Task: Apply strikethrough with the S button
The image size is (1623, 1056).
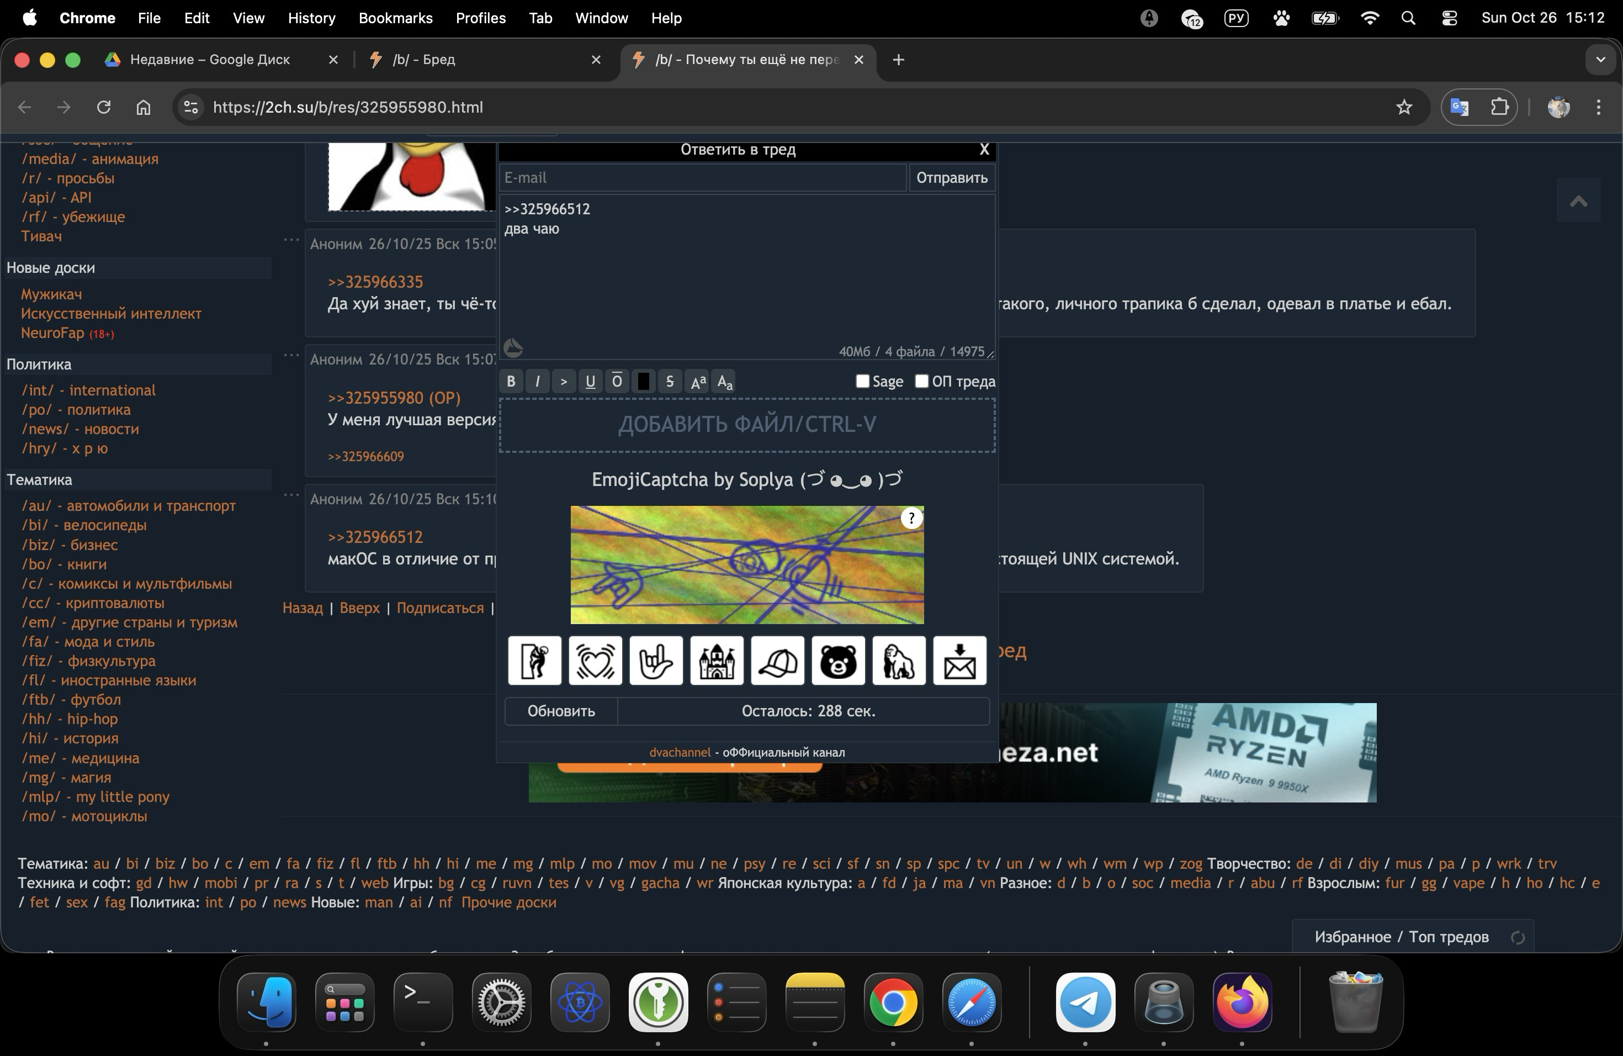Action: pos(670,381)
